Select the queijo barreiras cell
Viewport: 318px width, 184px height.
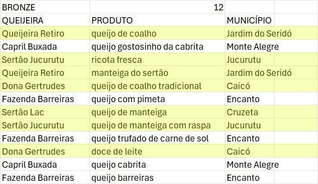tap(123, 178)
